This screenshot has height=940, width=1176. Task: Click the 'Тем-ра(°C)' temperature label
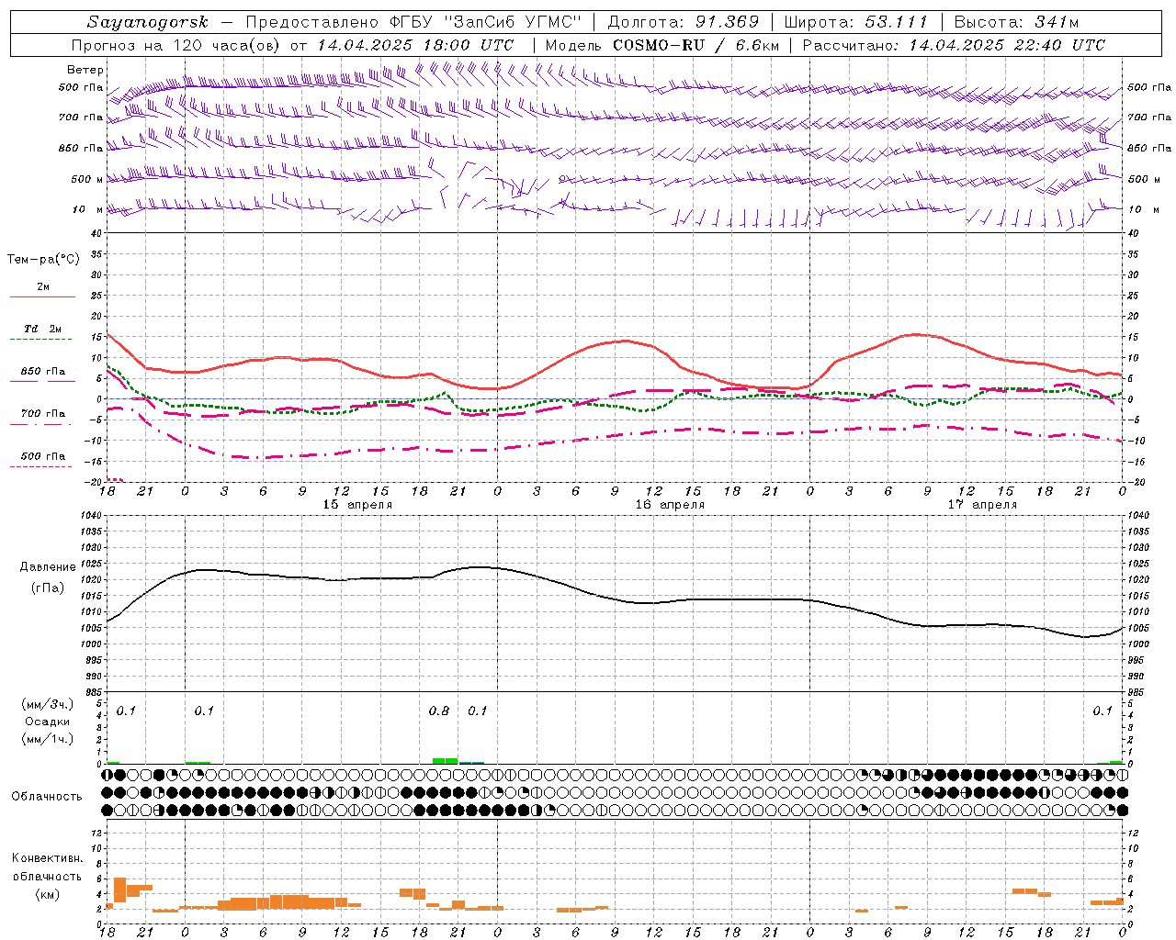click(43, 260)
